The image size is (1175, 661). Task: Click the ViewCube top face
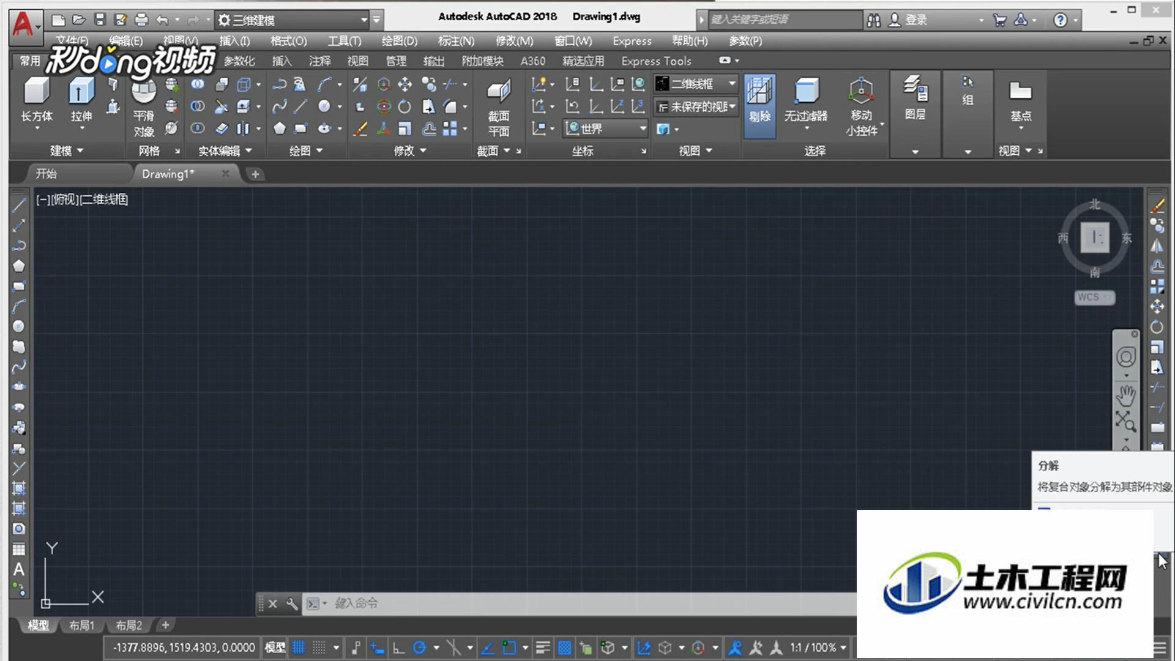[1095, 237]
